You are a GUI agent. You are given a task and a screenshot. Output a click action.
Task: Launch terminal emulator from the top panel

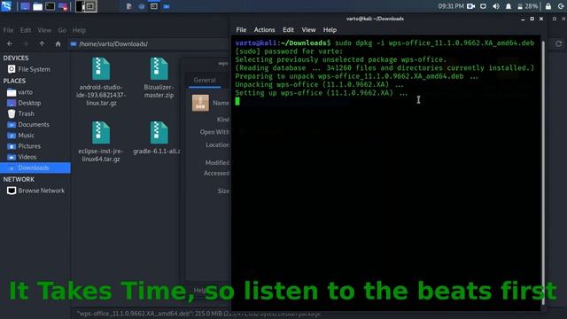[50, 6]
